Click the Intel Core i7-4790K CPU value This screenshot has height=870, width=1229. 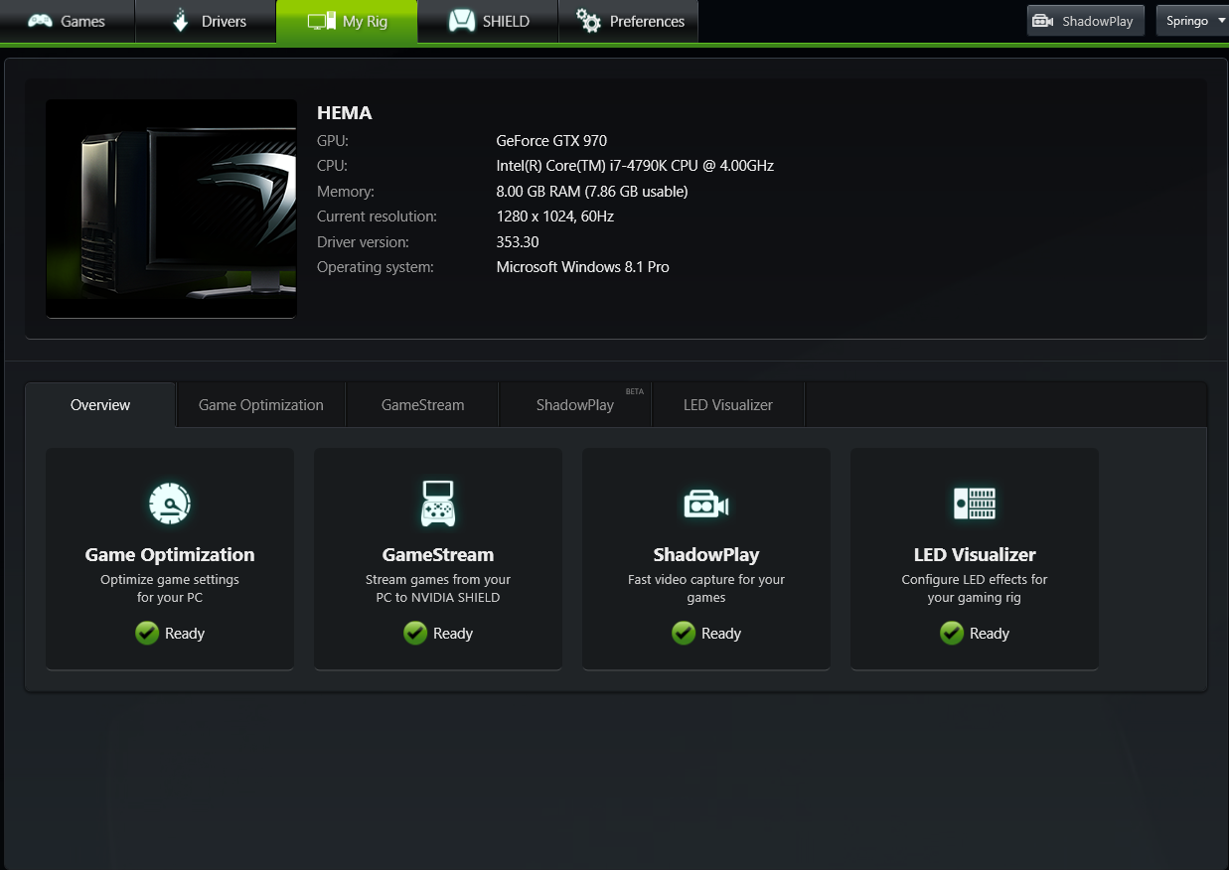pos(635,166)
